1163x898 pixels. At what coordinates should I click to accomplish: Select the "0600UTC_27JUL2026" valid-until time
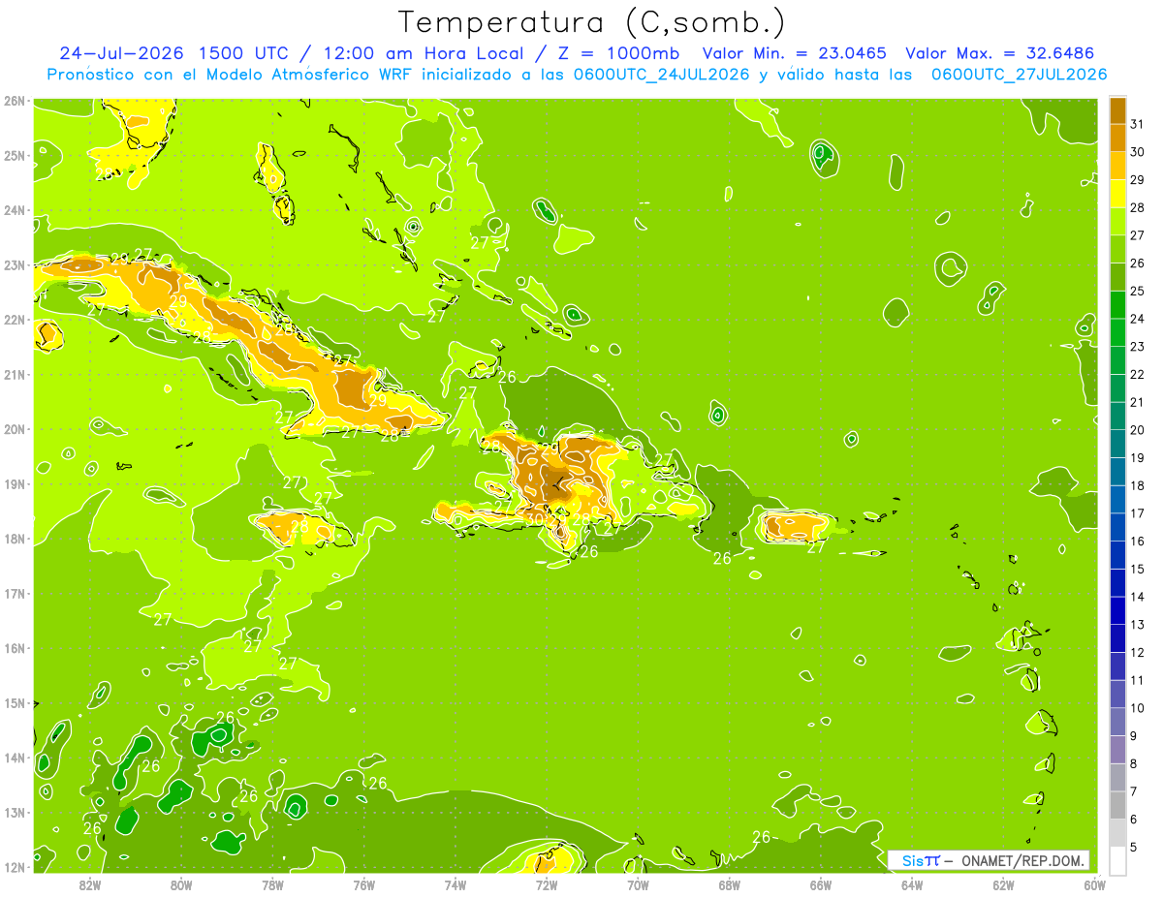[1020, 75]
